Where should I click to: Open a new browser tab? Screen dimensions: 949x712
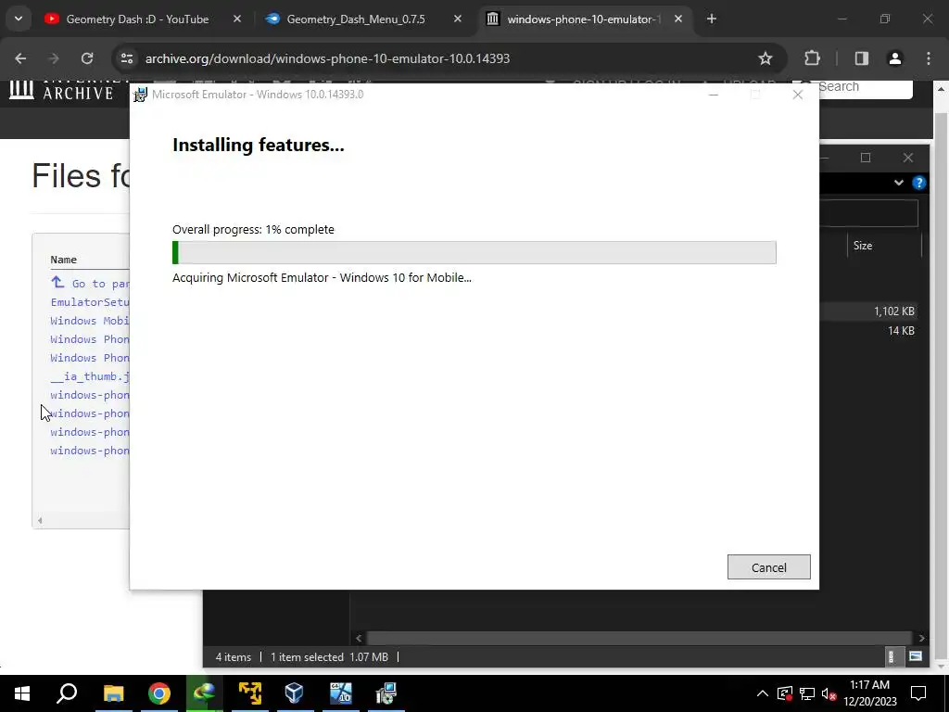(712, 19)
